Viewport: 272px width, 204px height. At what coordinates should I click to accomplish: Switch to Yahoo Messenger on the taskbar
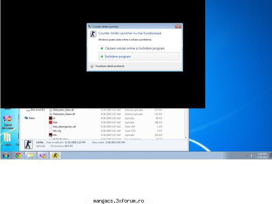tap(43, 155)
